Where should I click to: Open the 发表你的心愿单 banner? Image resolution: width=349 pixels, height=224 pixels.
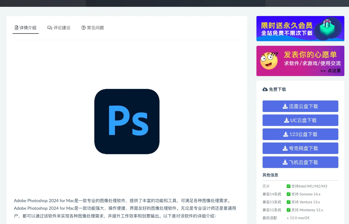click(300, 61)
